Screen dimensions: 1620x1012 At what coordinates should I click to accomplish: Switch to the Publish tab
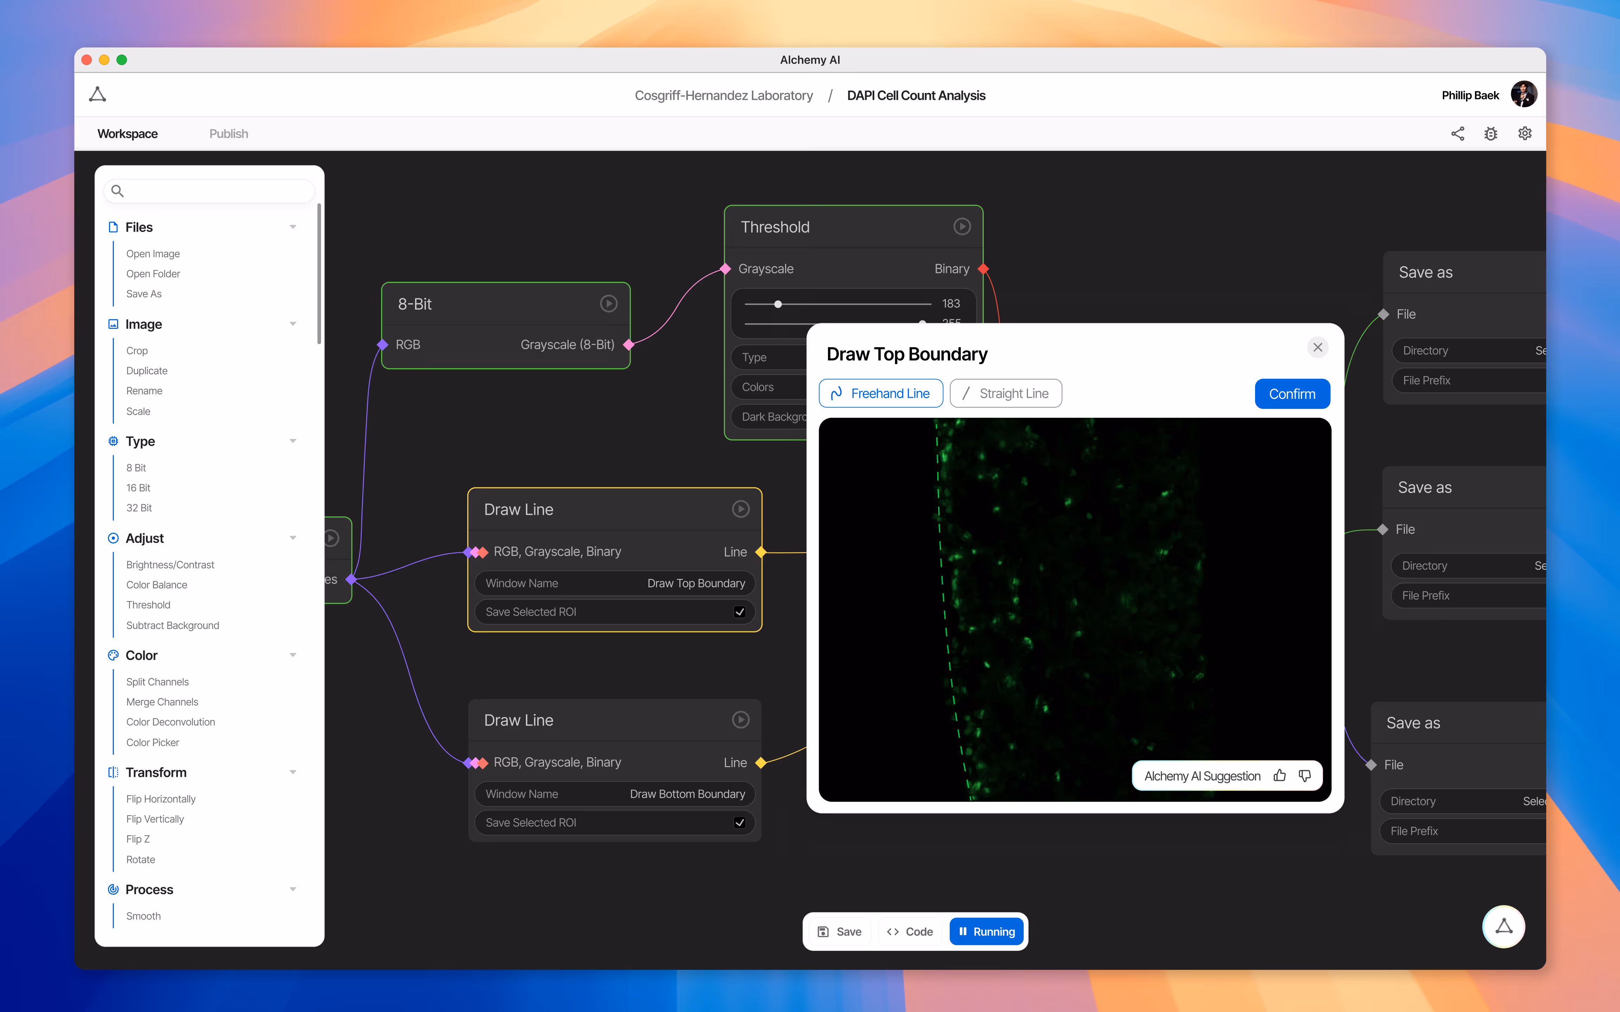(228, 134)
